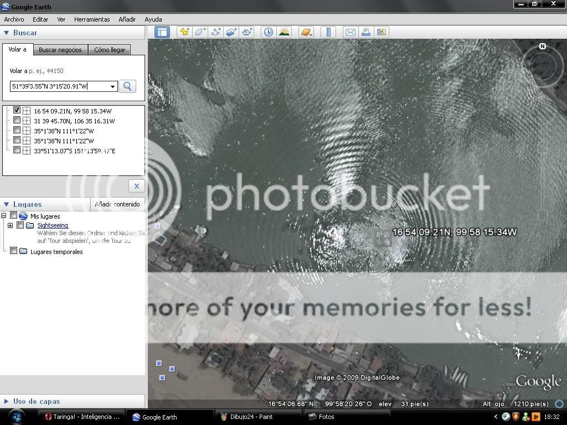This screenshot has width=567, height=425.
Task: Add a placemark with the pushpin tool
Action: (x=184, y=32)
